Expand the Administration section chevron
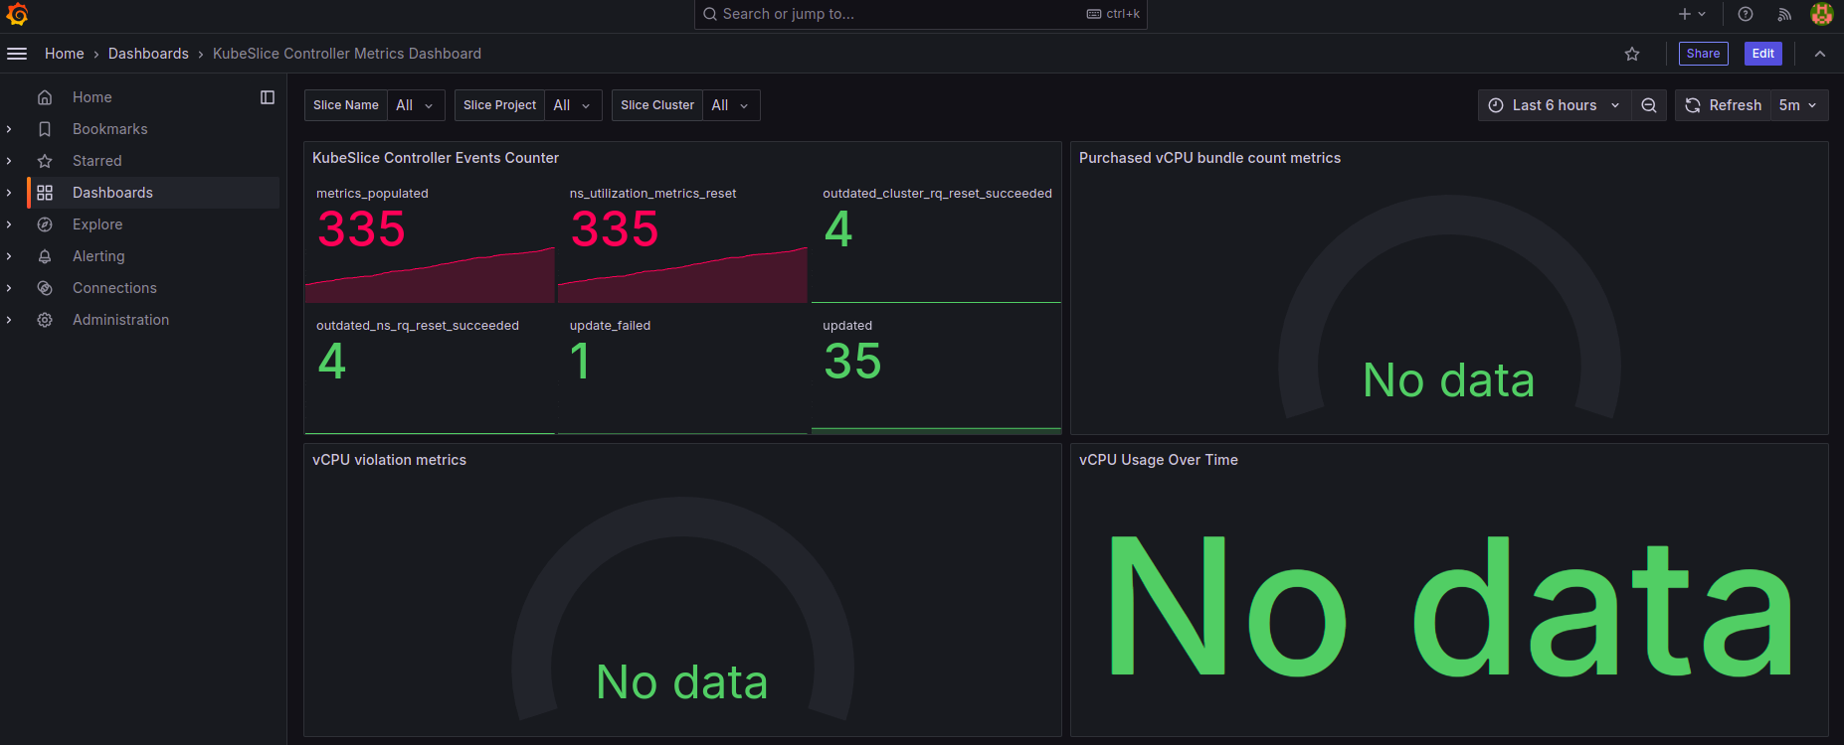The image size is (1844, 745). (x=9, y=320)
